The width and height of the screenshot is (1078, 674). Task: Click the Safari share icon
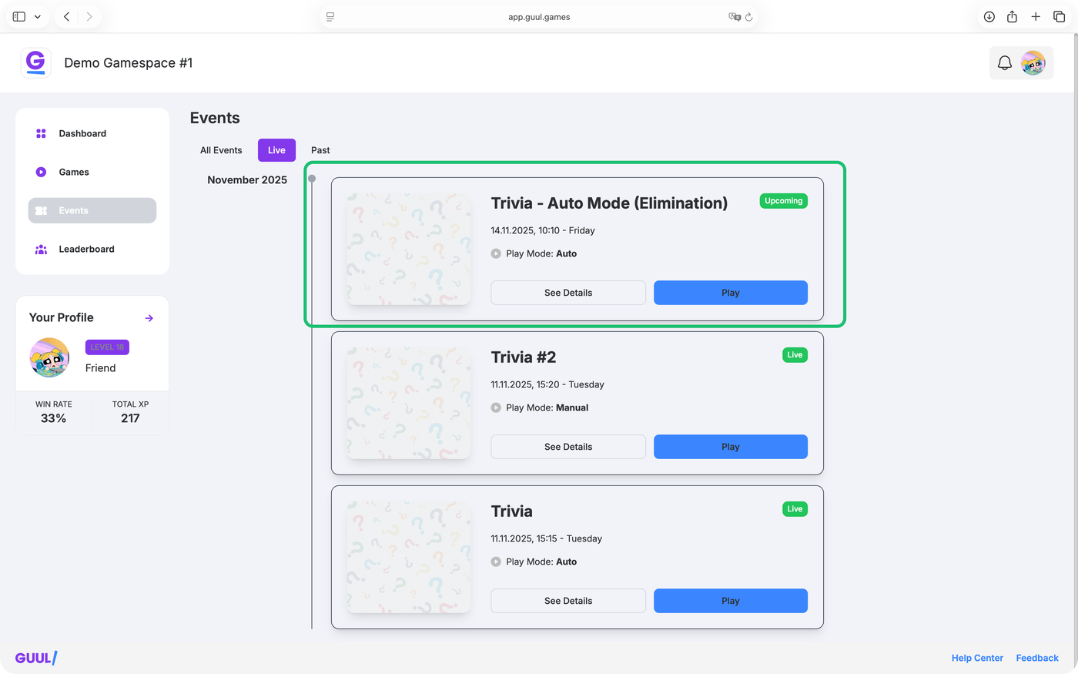click(1013, 17)
